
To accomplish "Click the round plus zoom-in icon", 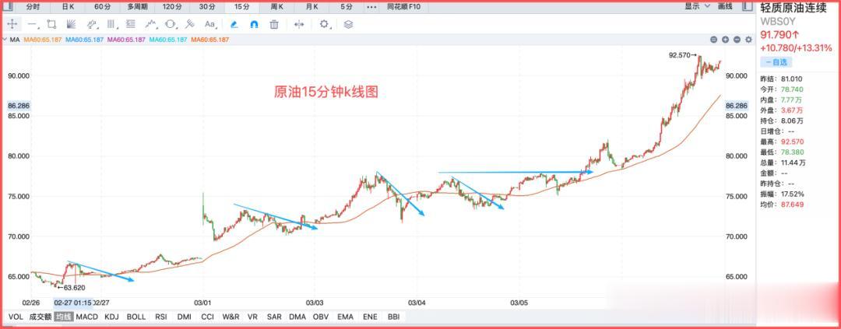I will (x=725, y=40).
